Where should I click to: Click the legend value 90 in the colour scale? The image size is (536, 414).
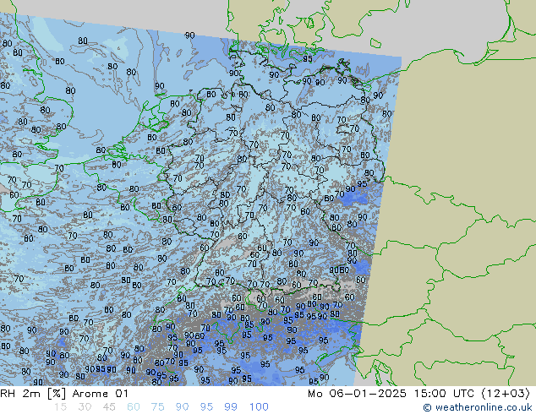[x=182, y=407]
